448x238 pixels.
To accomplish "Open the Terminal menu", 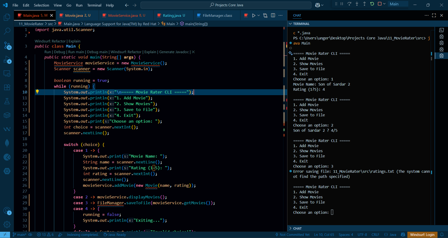I will [94, 5].
